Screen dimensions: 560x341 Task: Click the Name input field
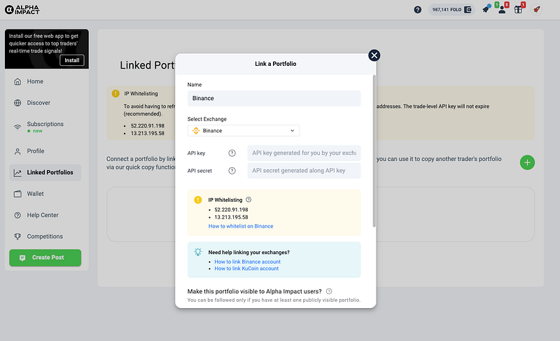pos(274,98)
